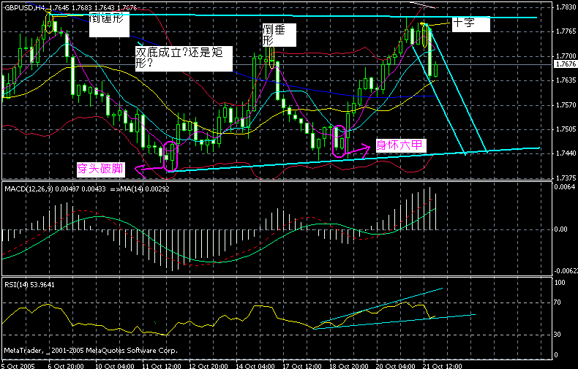Click the '12 Oct 20:00' time label
The height and width of the screenshot is (369, 578).
pos(209,366)
